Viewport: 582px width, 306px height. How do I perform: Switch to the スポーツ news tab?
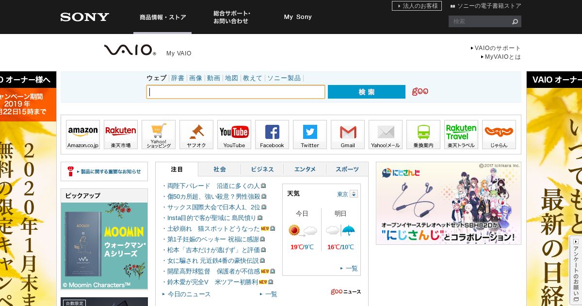click(347, 169)
